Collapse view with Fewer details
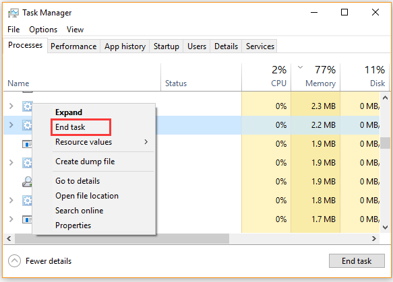This screenshot has height=282, width=393. point(40,261)
